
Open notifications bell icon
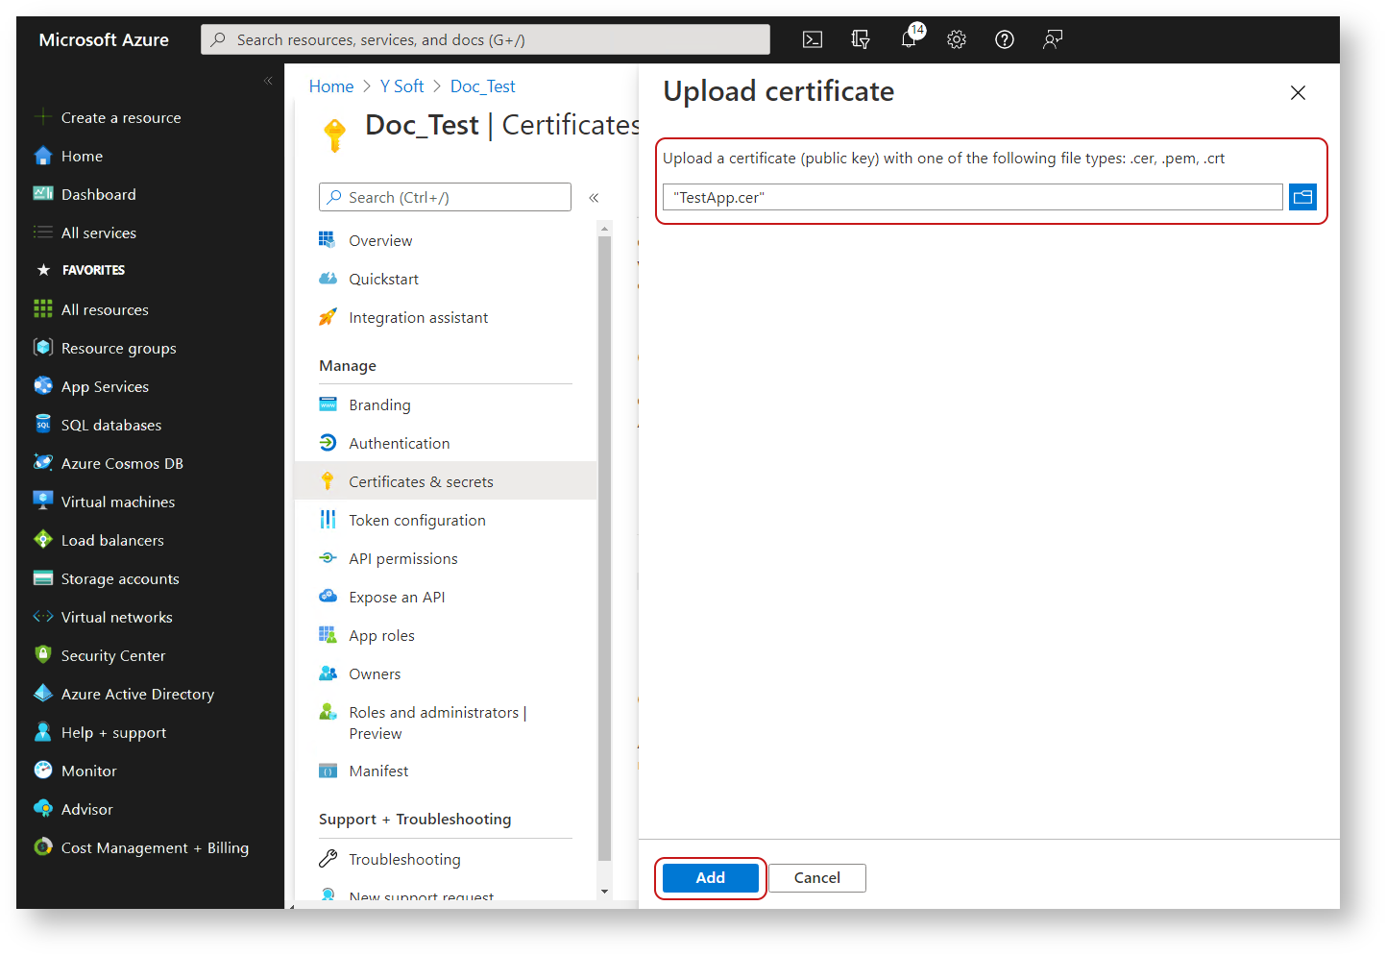(x=910, y=38)
